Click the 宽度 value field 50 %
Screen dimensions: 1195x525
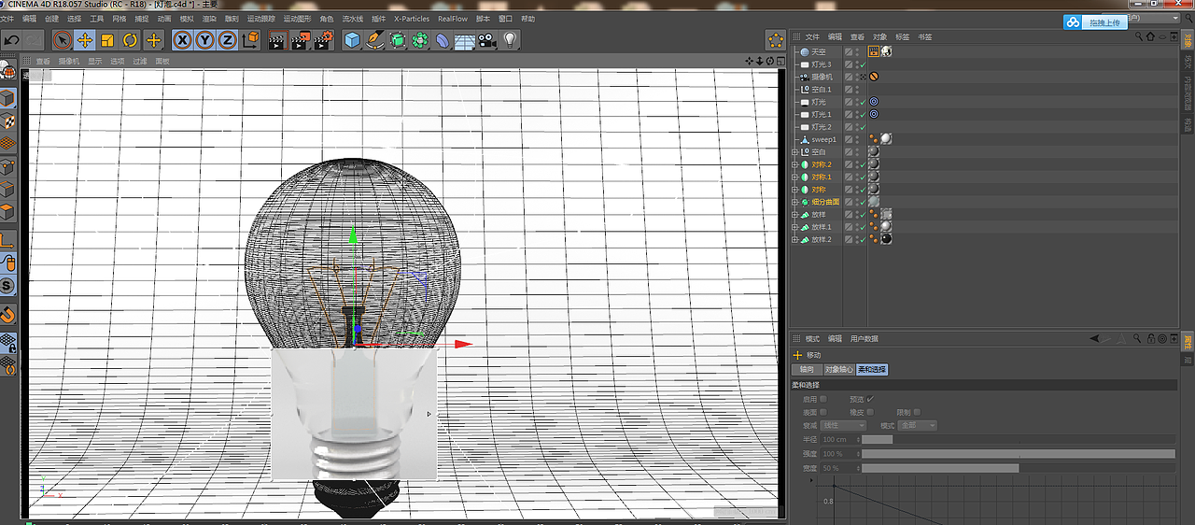[x=838, y=468]
